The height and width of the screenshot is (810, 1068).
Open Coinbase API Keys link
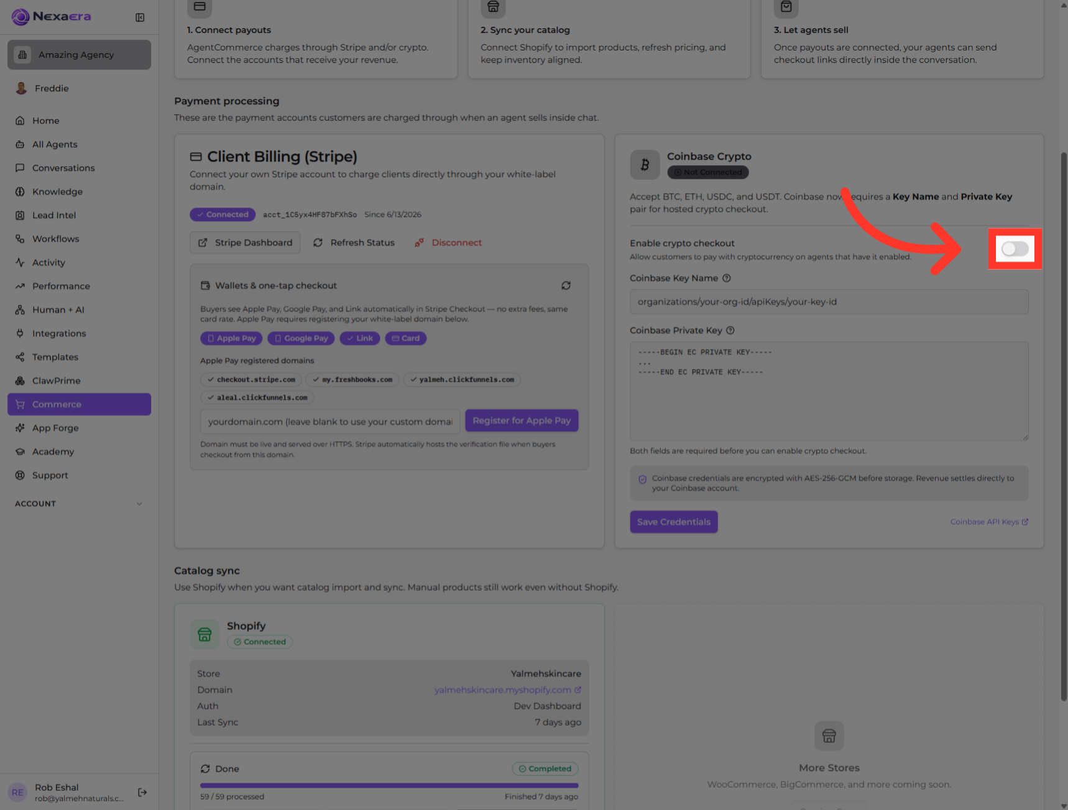[x=989, y=522]
